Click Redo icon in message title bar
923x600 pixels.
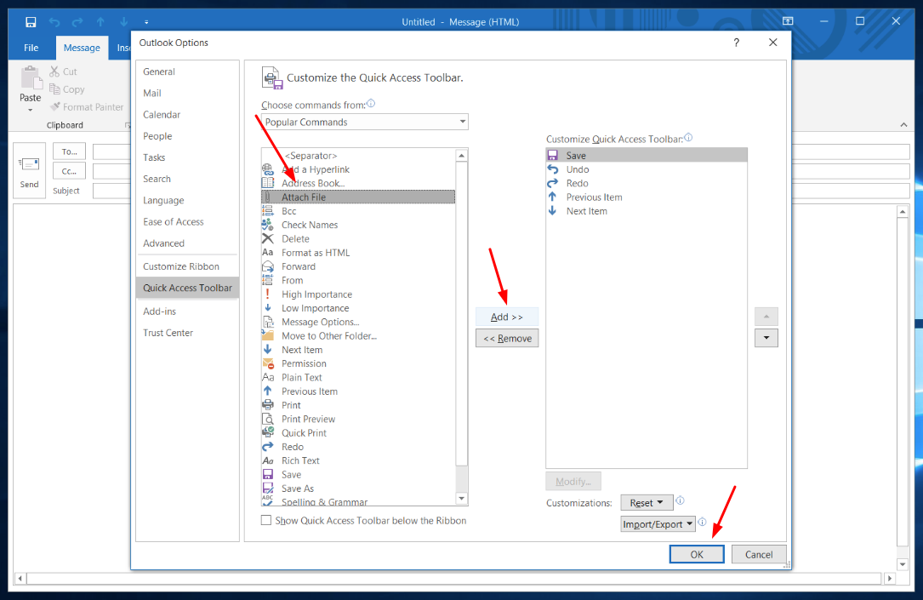77,22
